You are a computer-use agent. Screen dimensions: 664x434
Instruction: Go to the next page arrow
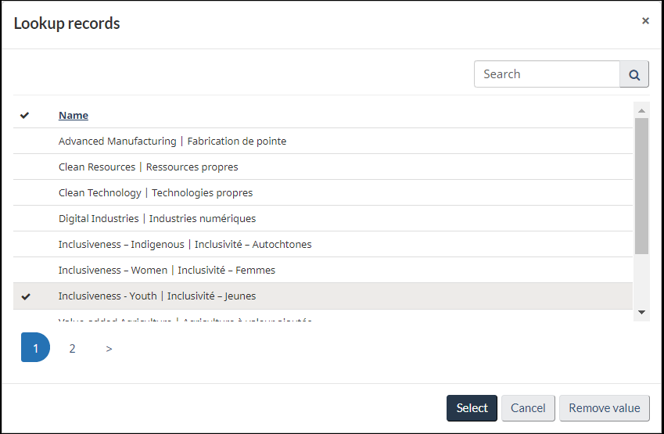pos(109,349)
